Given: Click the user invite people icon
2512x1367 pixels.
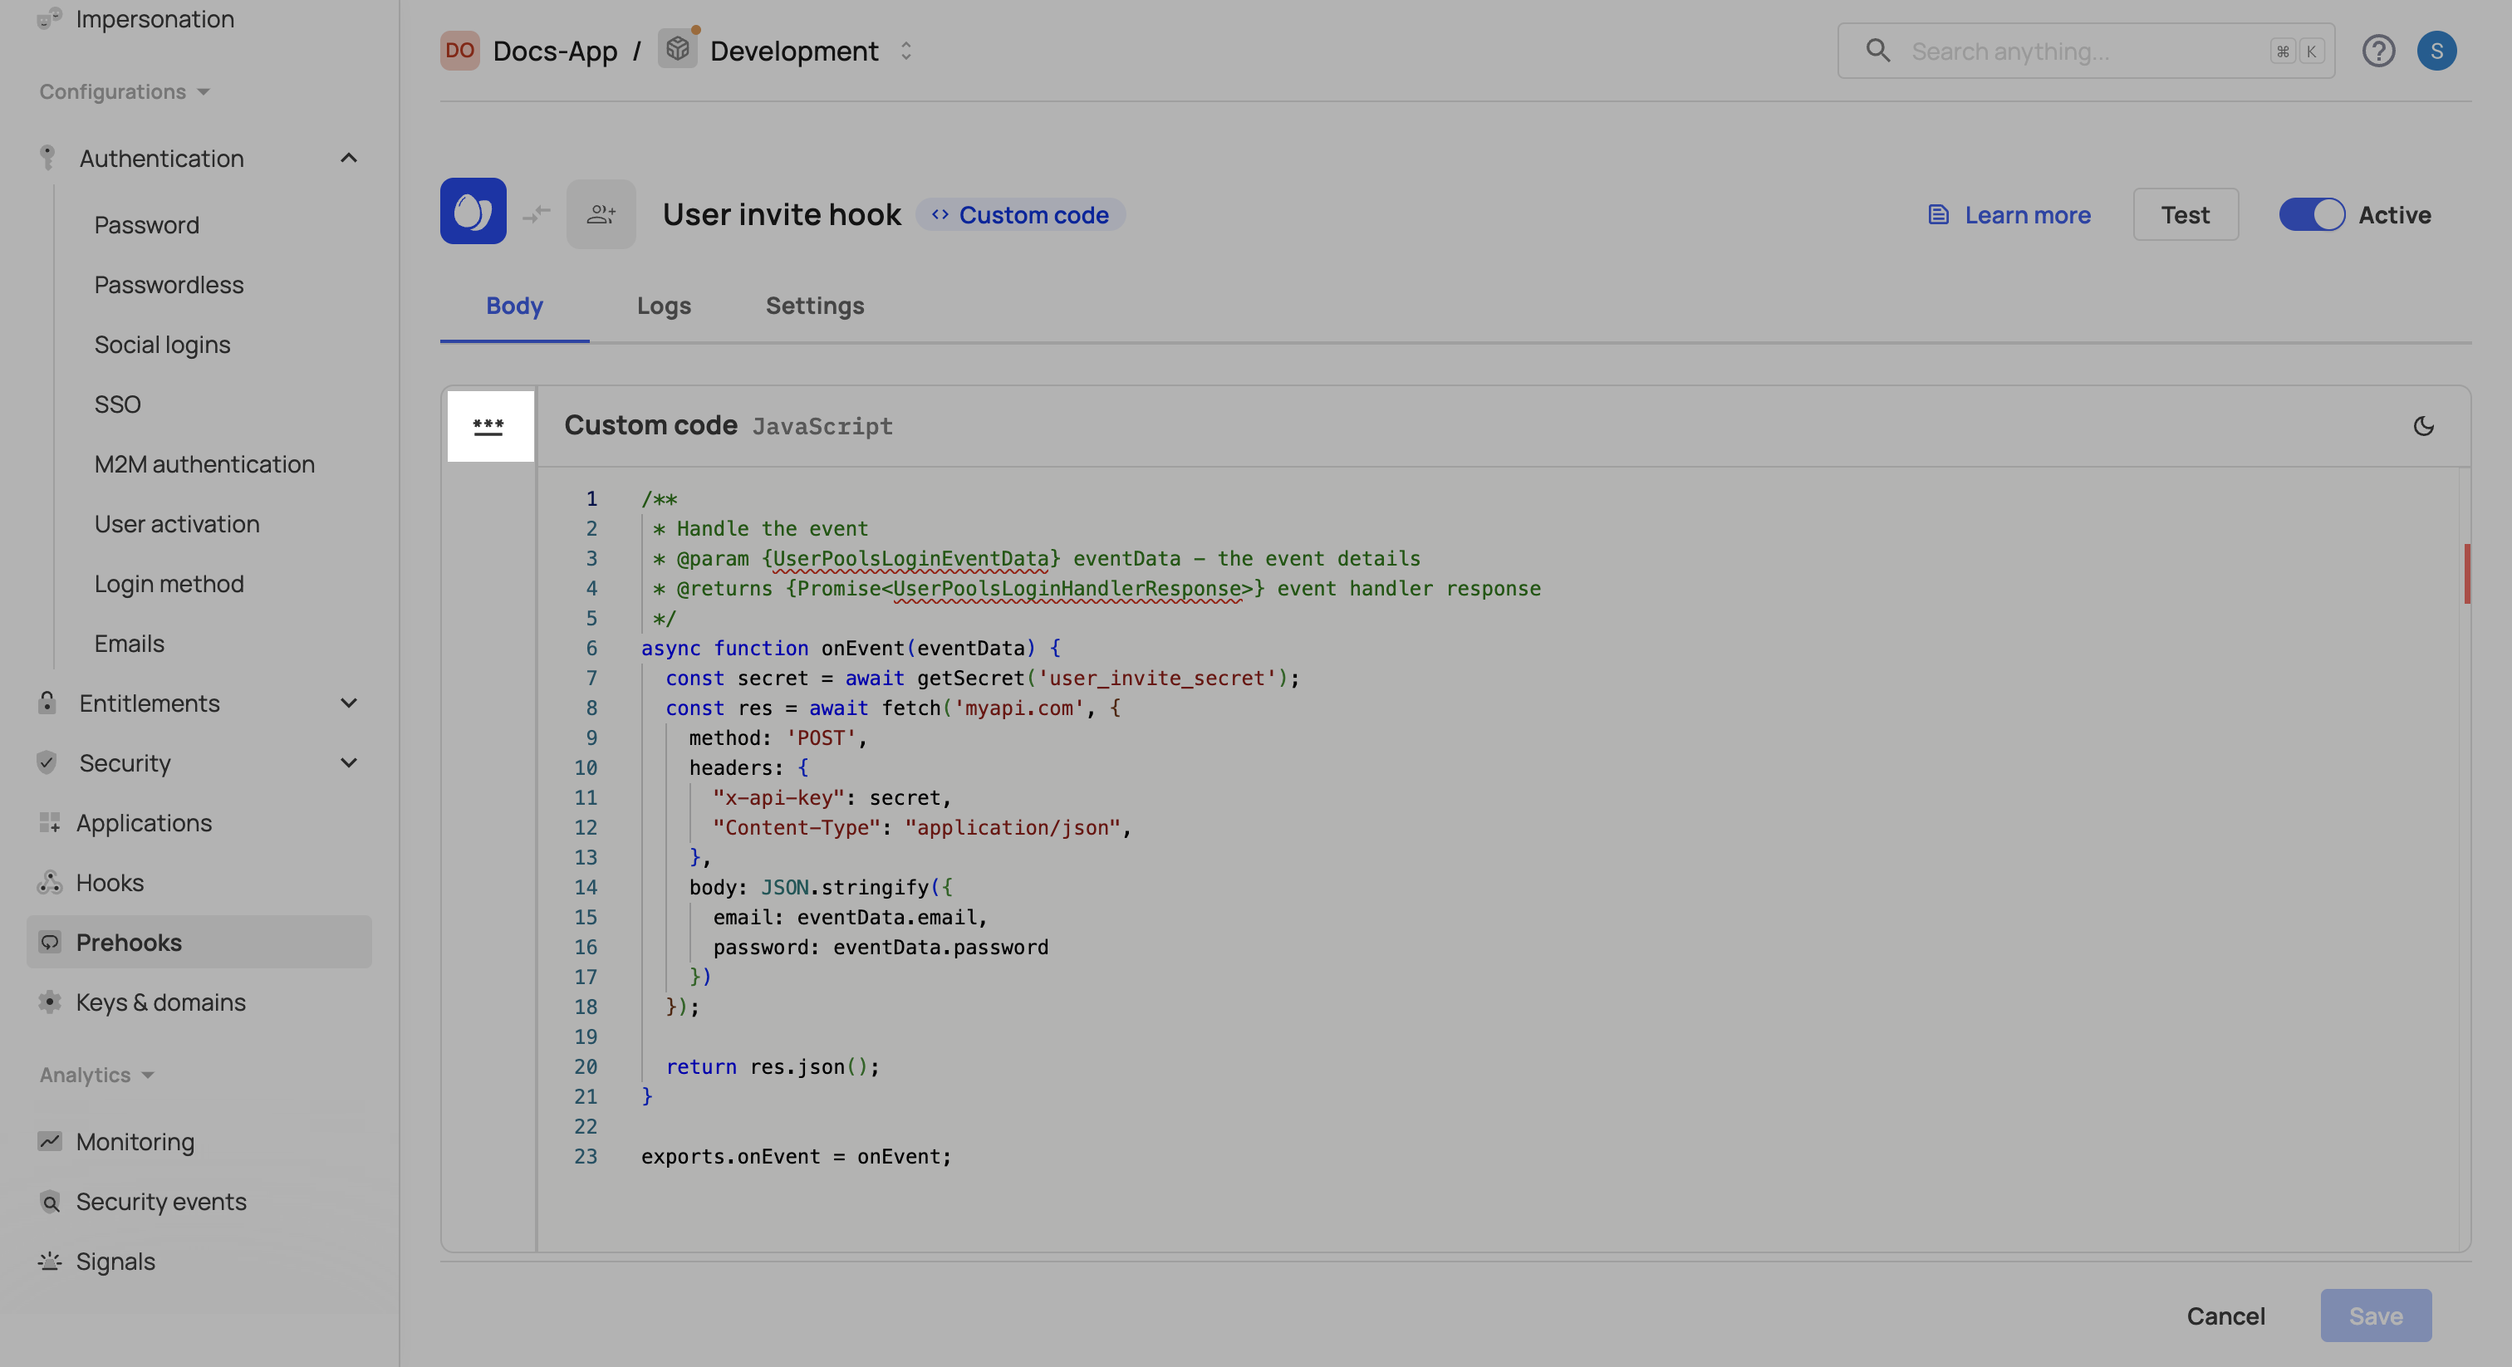Looking at the screenshot, I should pos(601,213).
